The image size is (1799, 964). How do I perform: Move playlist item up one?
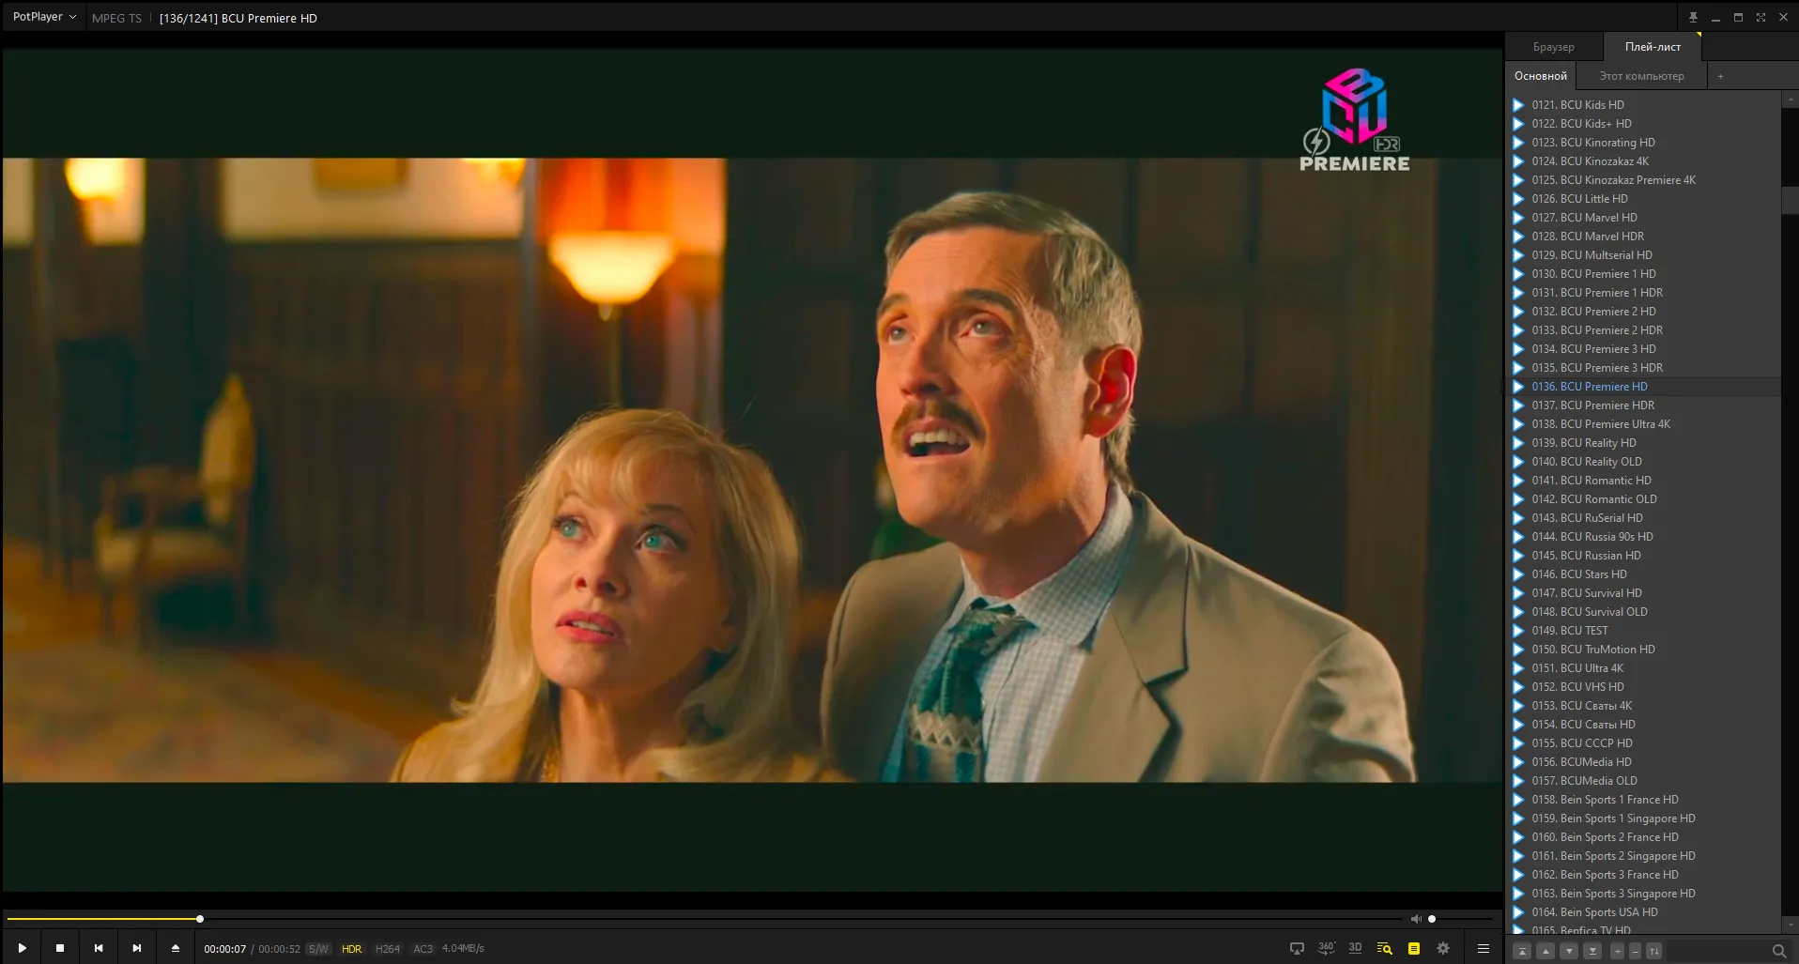point(1545,951)
